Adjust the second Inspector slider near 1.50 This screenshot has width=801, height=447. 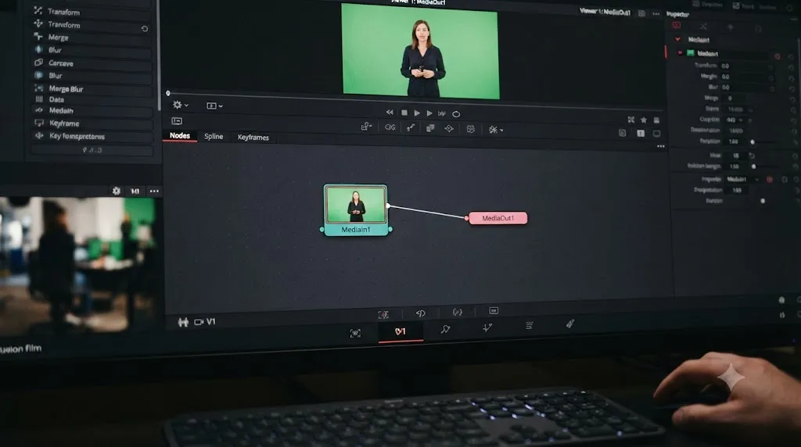pyautogui.click(x=754, y=166)
